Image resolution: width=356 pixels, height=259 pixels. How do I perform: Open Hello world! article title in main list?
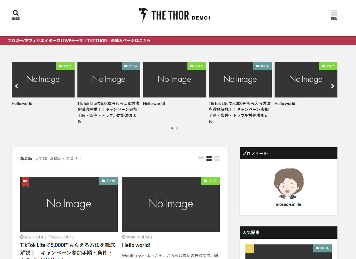coord(136,245)
